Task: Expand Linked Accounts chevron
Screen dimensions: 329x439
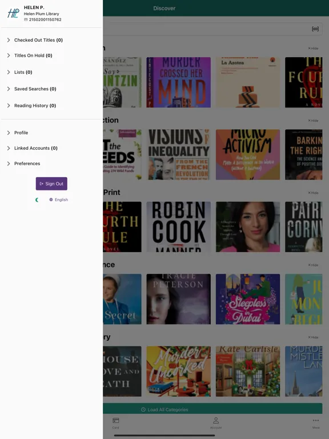Action: click(x=9, y=148)
